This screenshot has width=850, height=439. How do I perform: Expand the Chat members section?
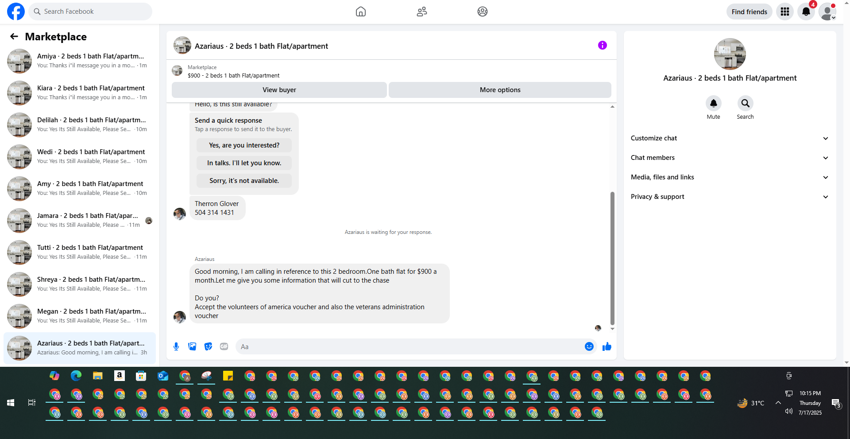pyautogui.click(x=730, y=158)
